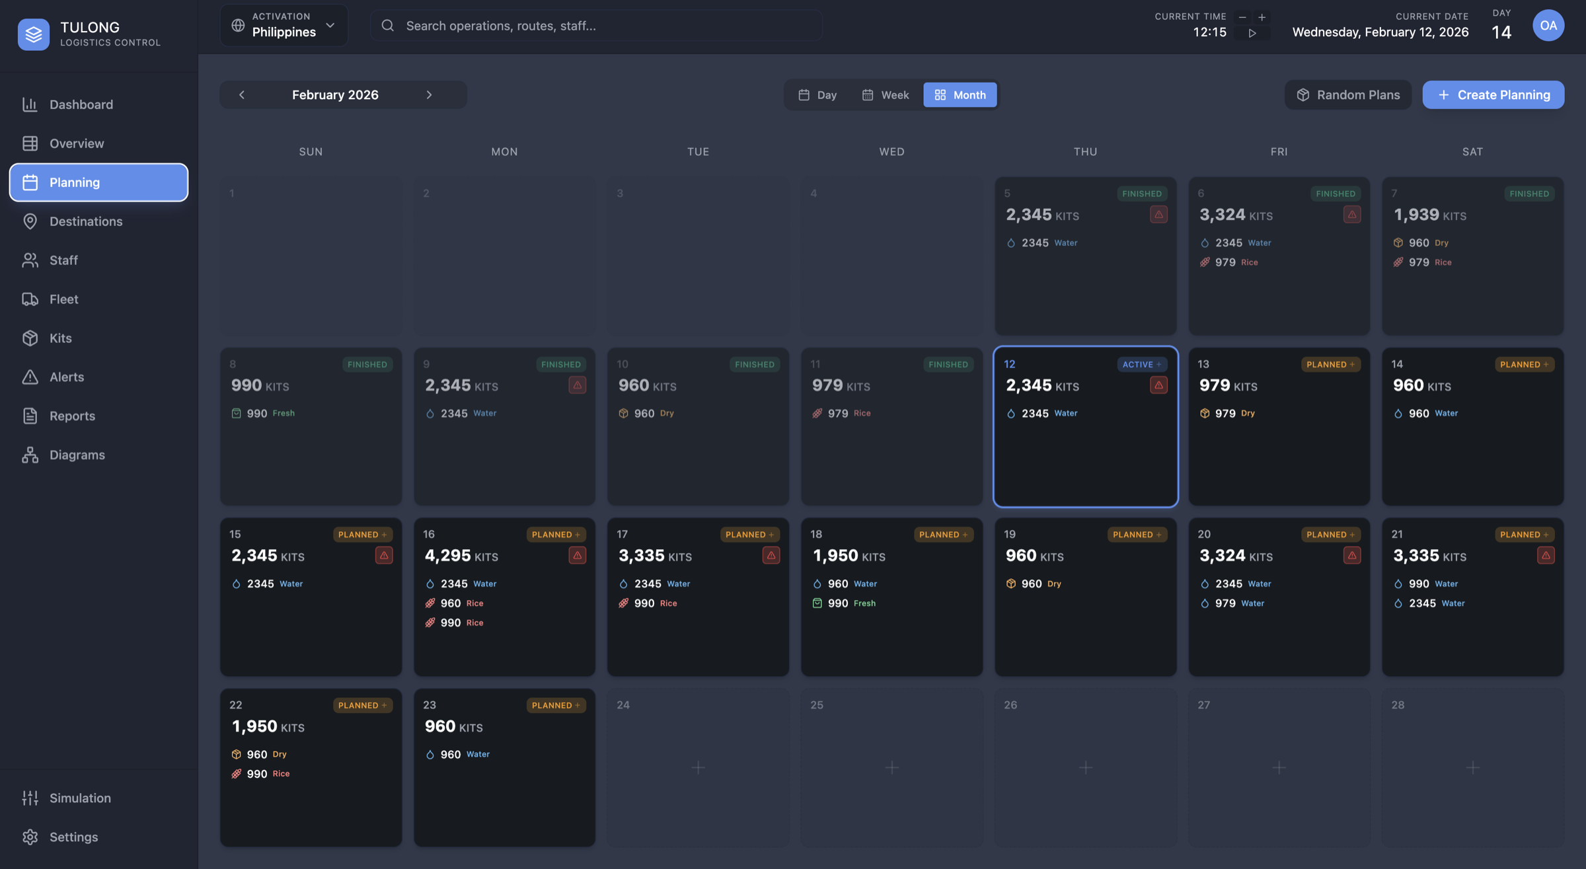
Task: Open the OA user avatar
Action: pyautogui.click(x=1548, y=25)
